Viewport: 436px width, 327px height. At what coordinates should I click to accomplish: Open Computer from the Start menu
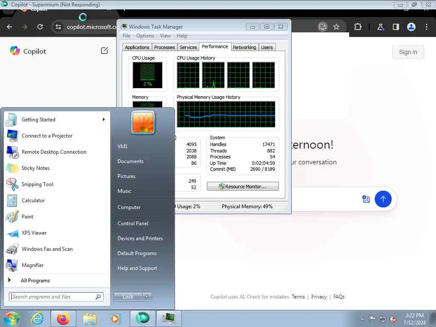tap(129, 207)
